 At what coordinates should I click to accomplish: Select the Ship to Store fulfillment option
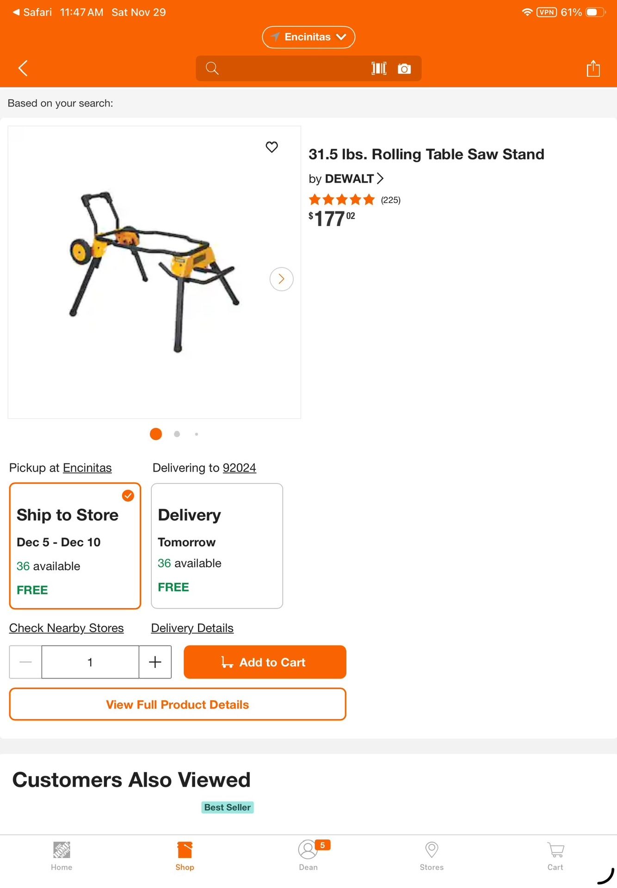[75, 546]
